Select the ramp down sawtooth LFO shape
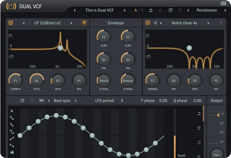The image size is (231, 158). click(x=12, y=145)
